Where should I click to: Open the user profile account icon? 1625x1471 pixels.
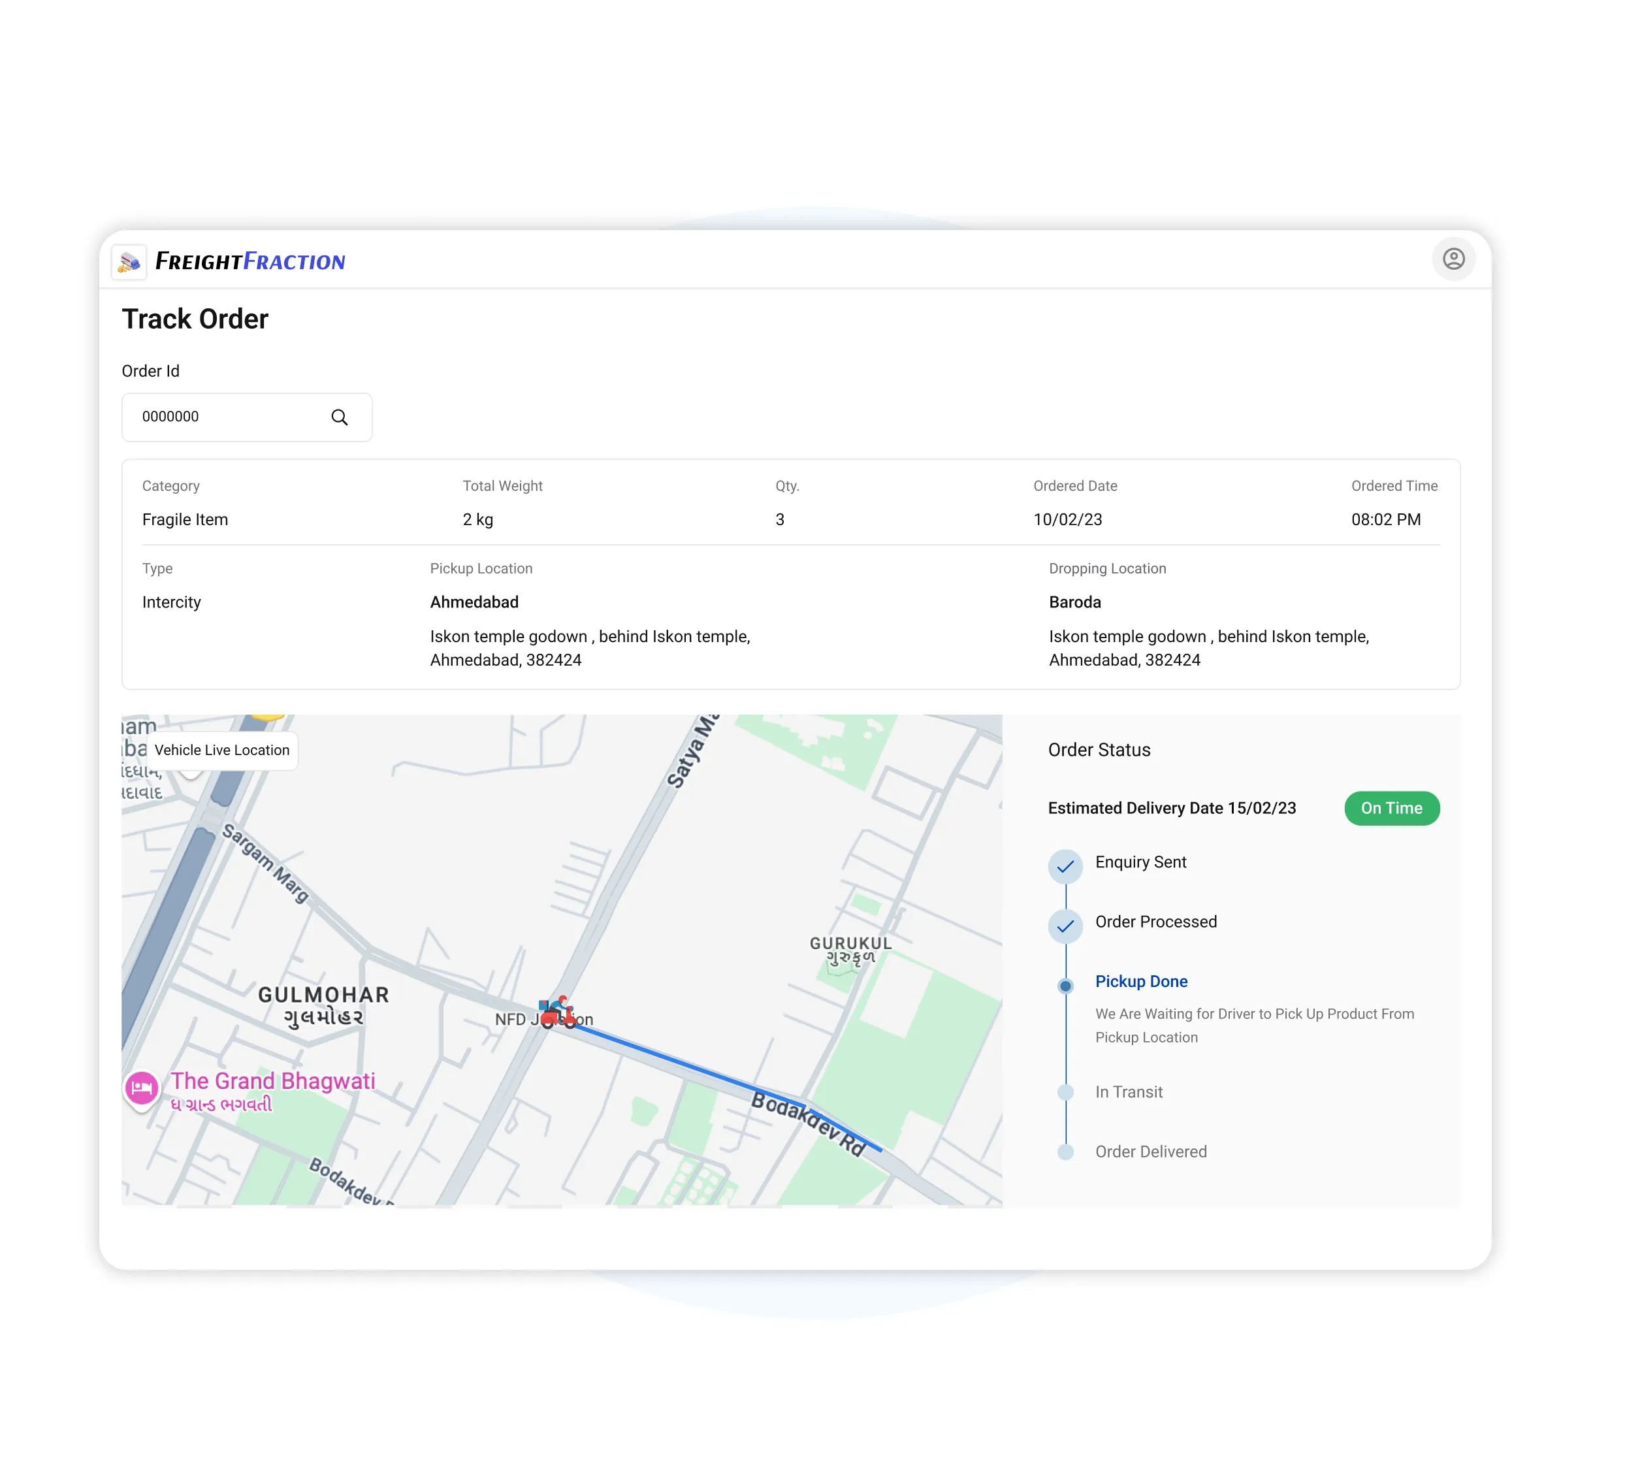[x=1453, y=259]
